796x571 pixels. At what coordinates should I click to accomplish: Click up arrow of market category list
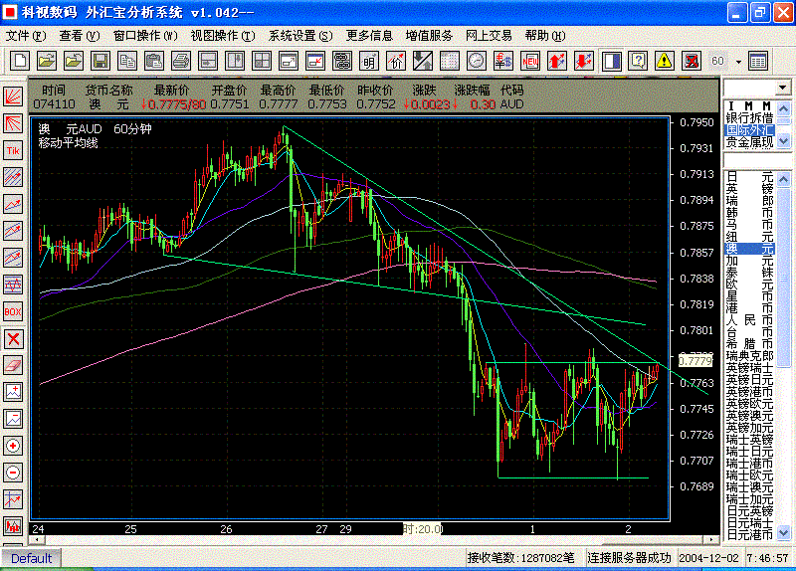783,108
